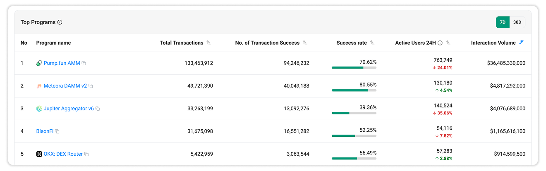
Task: Sort by No. of Transaction Success icon
Action: tap(305, 43)
